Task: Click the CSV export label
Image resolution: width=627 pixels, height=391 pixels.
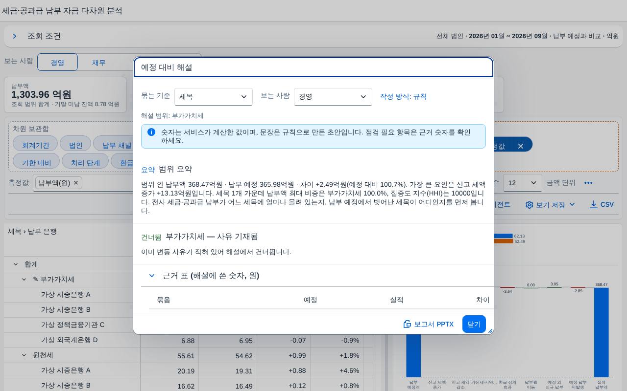Action: click(x=607, y=205)
